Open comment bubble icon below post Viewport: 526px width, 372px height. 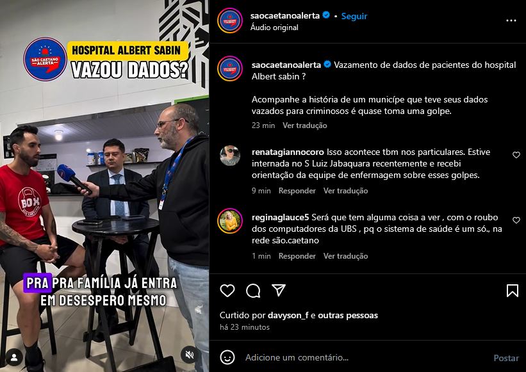[253, 291]
